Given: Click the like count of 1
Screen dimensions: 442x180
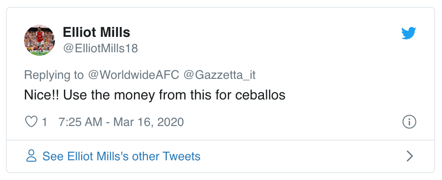Looking at the screenshot, I should click(x=44, y=122).
